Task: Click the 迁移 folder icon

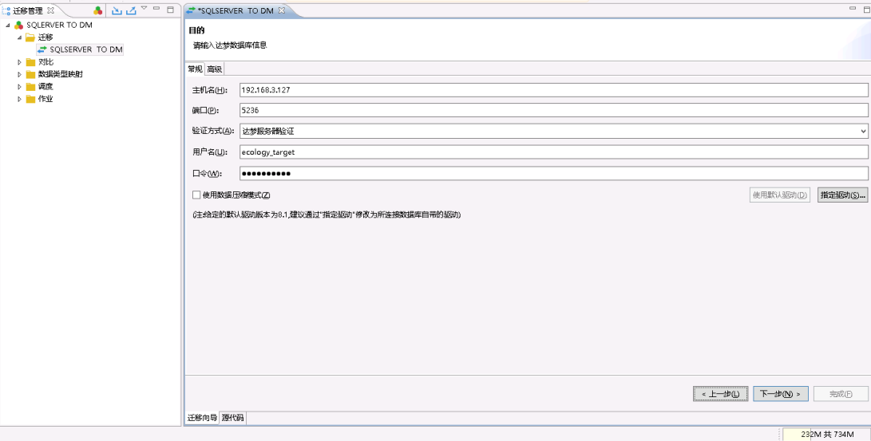Action: (x=30, y=37)
